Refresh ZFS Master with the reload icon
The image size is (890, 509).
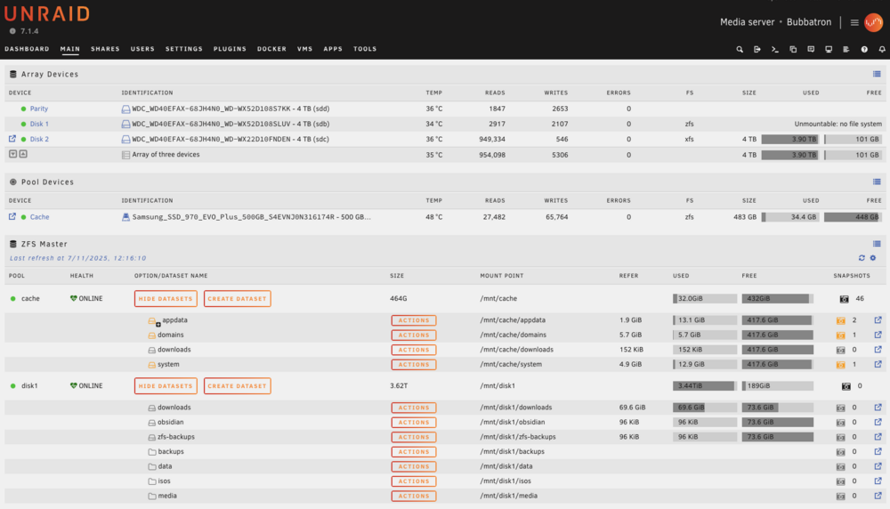[x=862, y=258]
